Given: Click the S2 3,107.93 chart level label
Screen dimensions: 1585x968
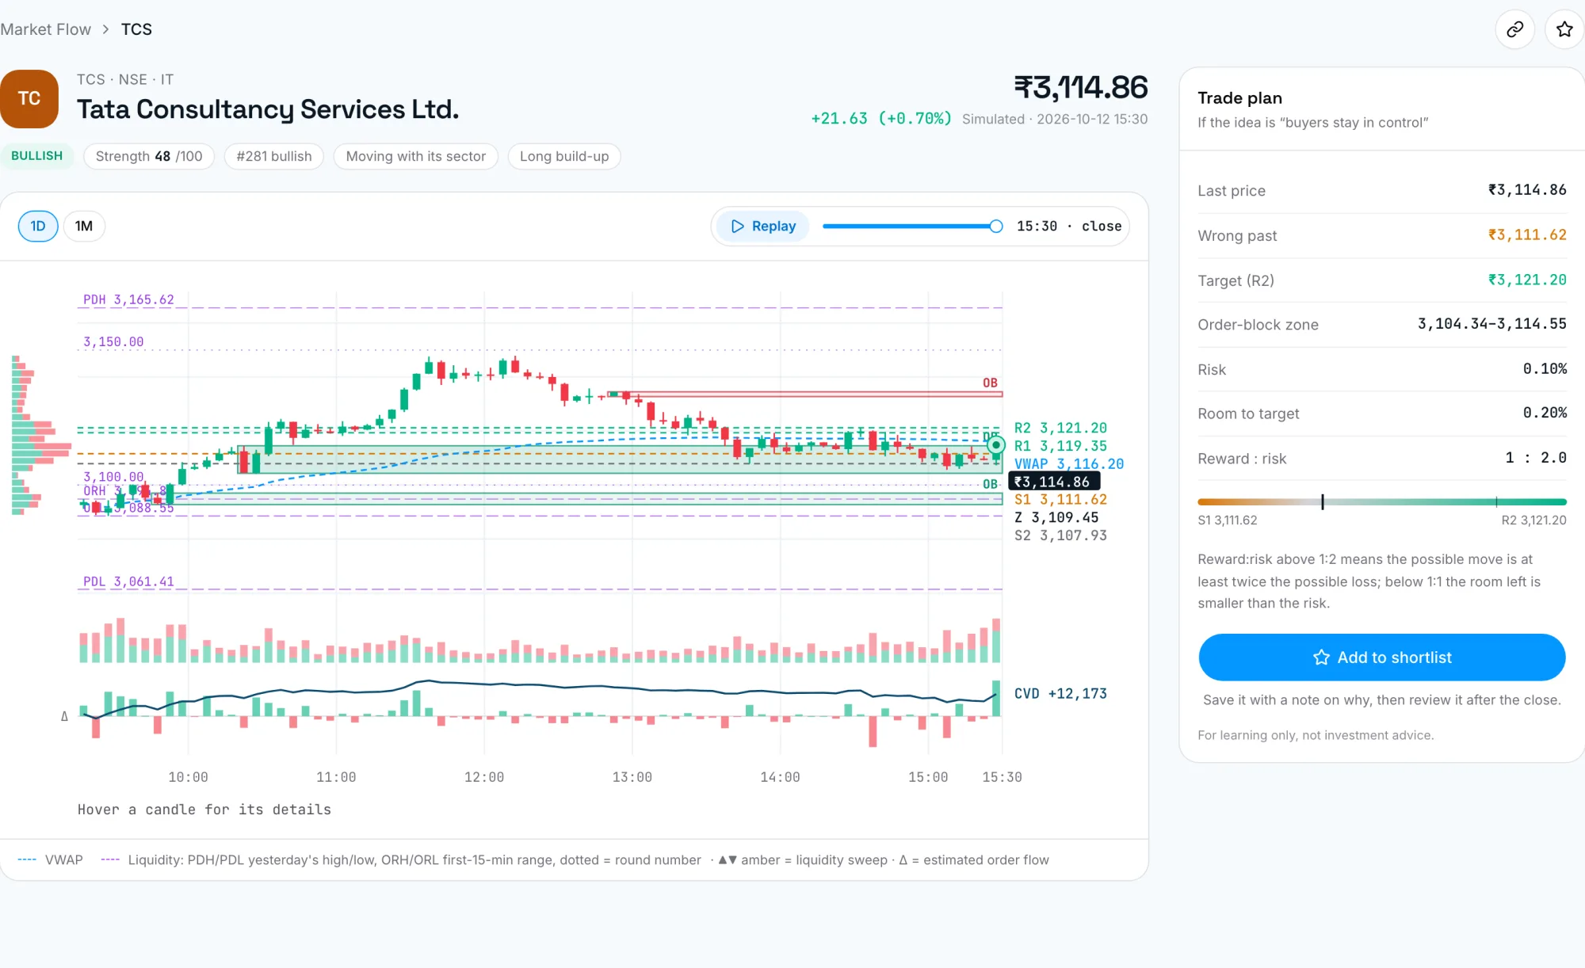Looking at the screenshot, I should click(1060, 535).
